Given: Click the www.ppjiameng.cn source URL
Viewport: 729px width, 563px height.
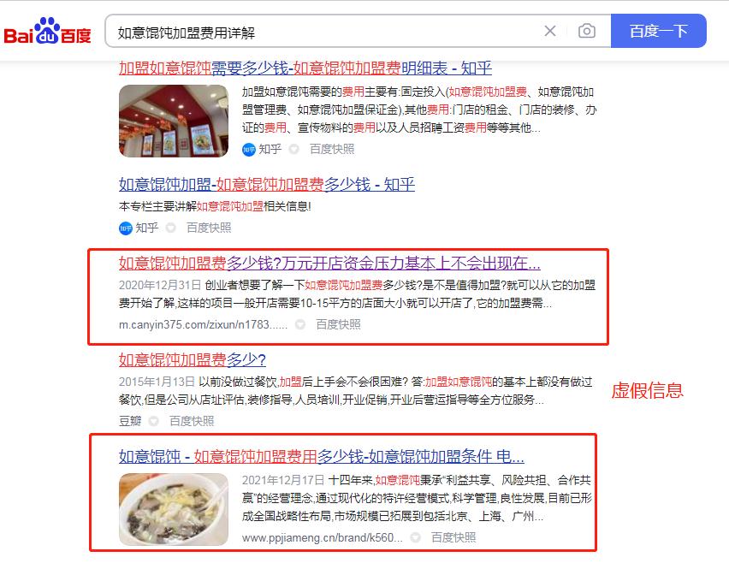Looking at the screenshot, I should (x=323, y=538).
